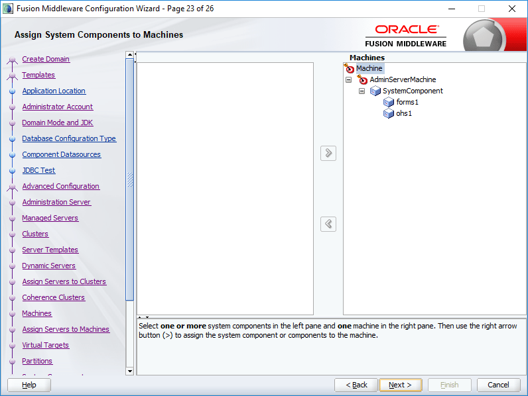
Task: Select AdminServerMachine in Machines tree
Action: [x=403, y=79]
